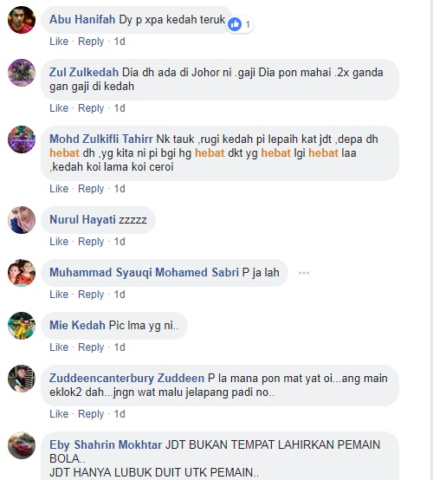Click the thumbs-up reaction icon on Abu Hanifah's comment

point(235,24)
